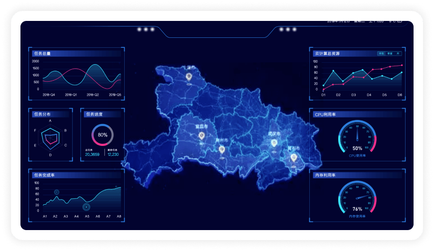
Task: Click the circled marker above A5
Action: [x=87, y=206]
